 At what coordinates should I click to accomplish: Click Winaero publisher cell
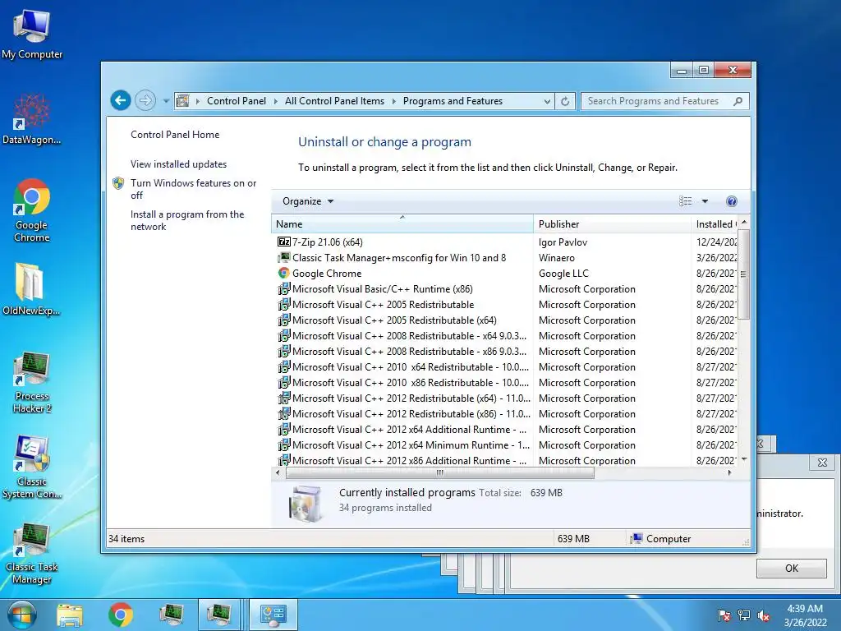556,257
